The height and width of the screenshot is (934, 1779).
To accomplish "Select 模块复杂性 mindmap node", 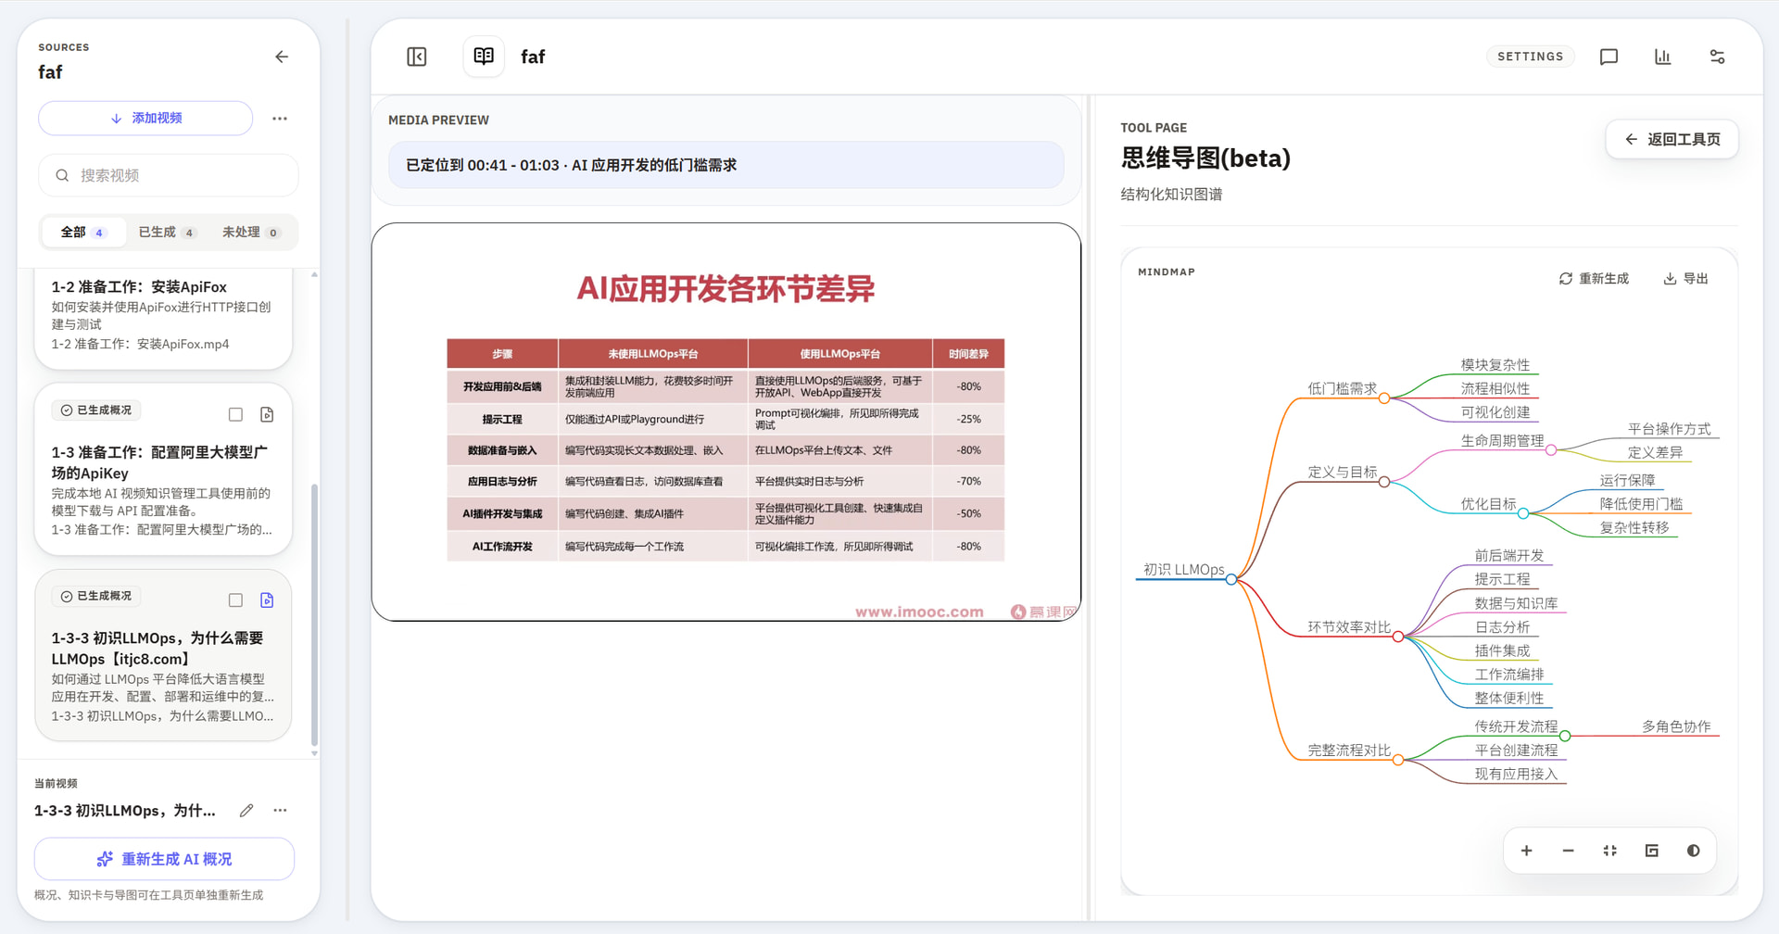I will pos(1495,365).
